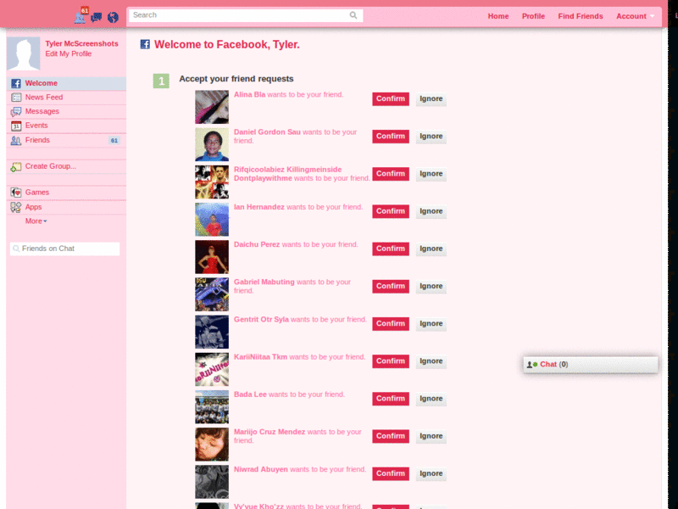Image resolution: width=678 pixels, height=509 pixels.
Task: Ignore Ian Hernandez's friend request
Action: click(431, 211)
